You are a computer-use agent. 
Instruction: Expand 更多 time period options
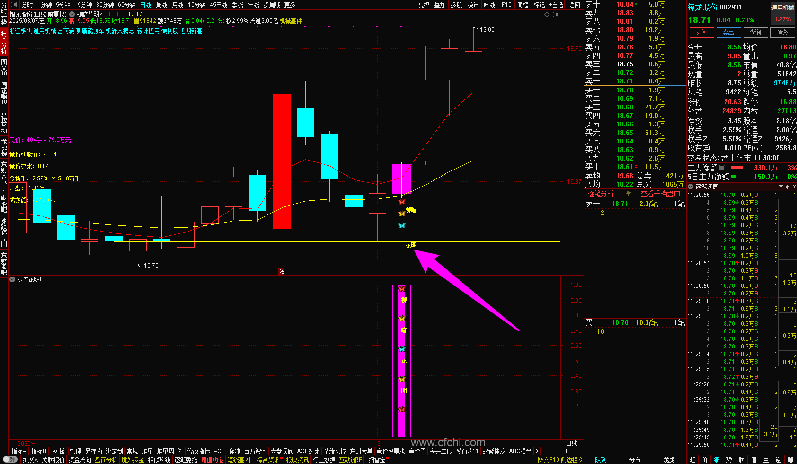click(x=292, y=5)
